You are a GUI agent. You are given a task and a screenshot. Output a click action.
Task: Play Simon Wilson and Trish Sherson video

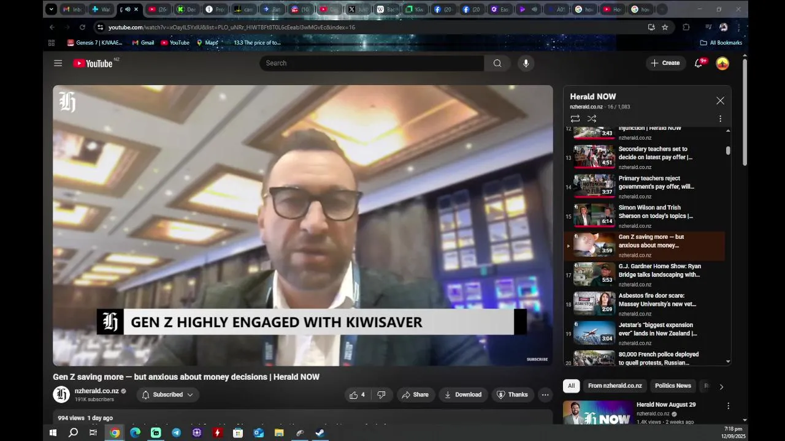pyautogui.click(x=644, y=216)
